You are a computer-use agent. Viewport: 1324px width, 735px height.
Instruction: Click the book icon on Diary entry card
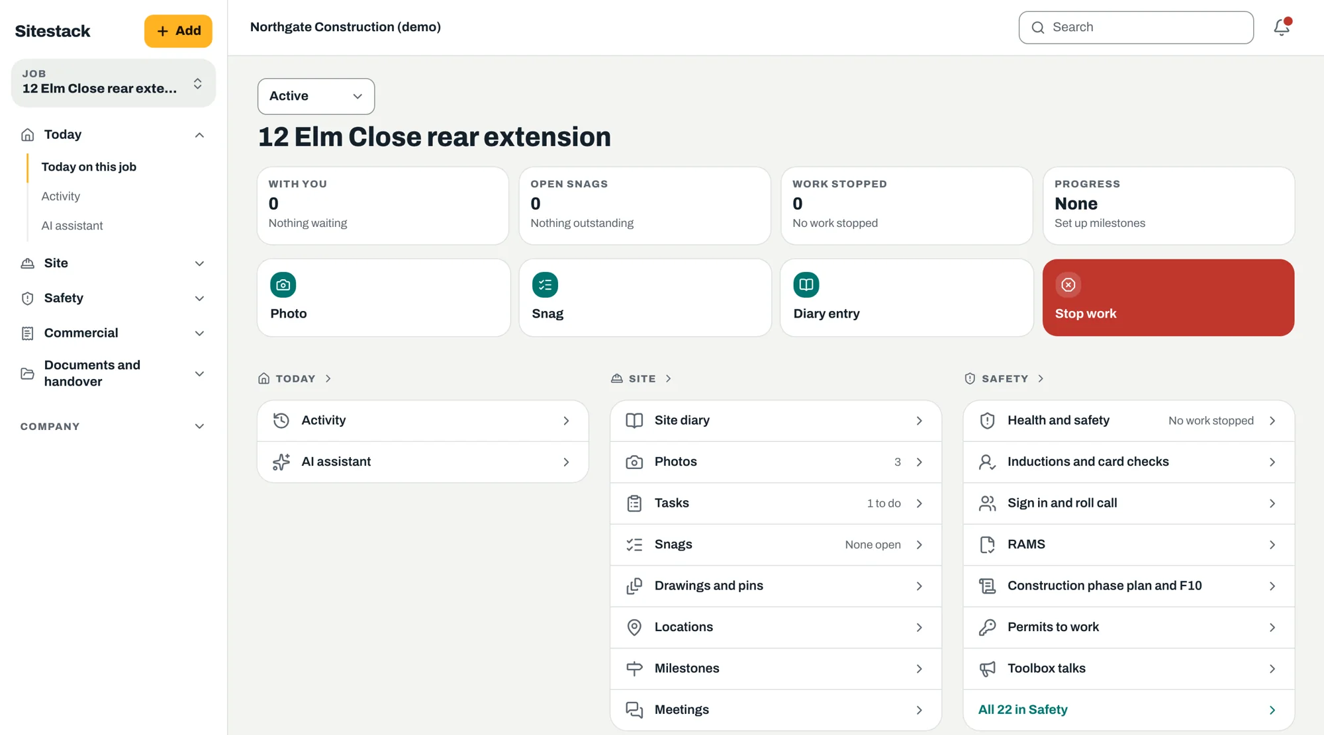pyautogui.click(x=806, y=285)
